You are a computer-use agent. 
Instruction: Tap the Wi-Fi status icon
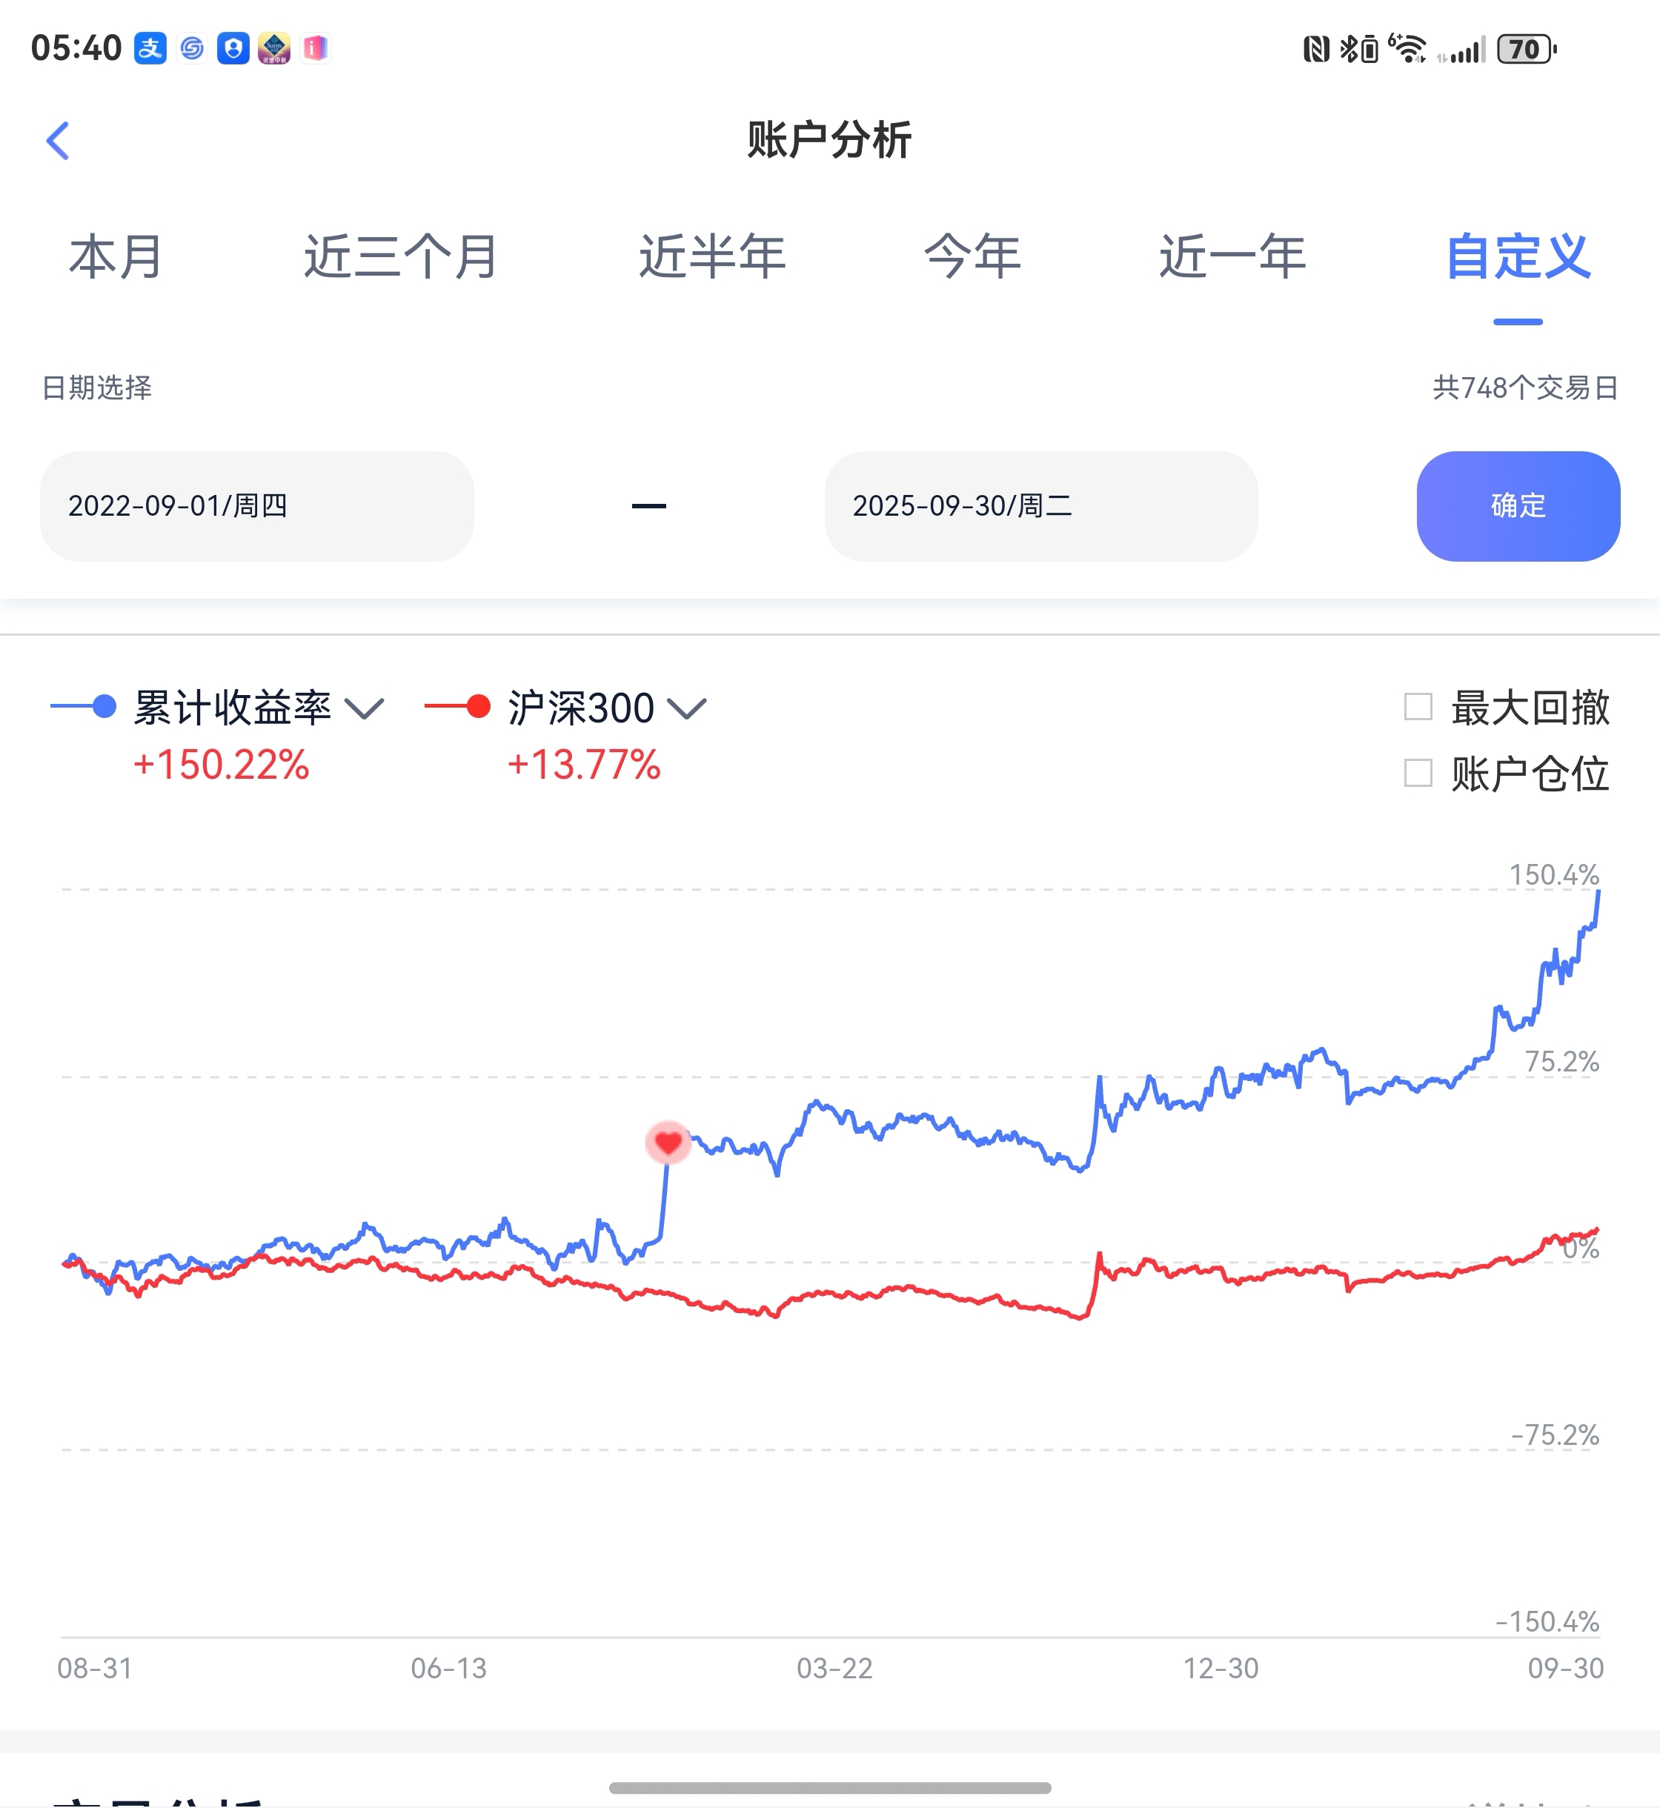pos(1407,48)
